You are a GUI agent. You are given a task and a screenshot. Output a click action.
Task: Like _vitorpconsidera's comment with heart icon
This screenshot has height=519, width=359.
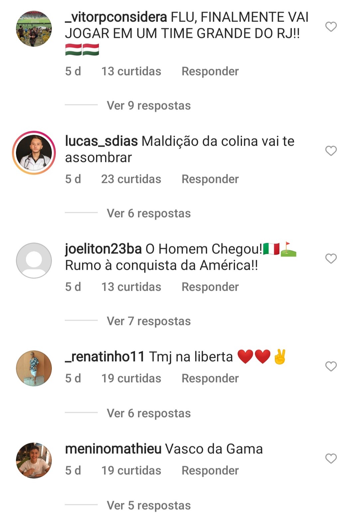331,26
